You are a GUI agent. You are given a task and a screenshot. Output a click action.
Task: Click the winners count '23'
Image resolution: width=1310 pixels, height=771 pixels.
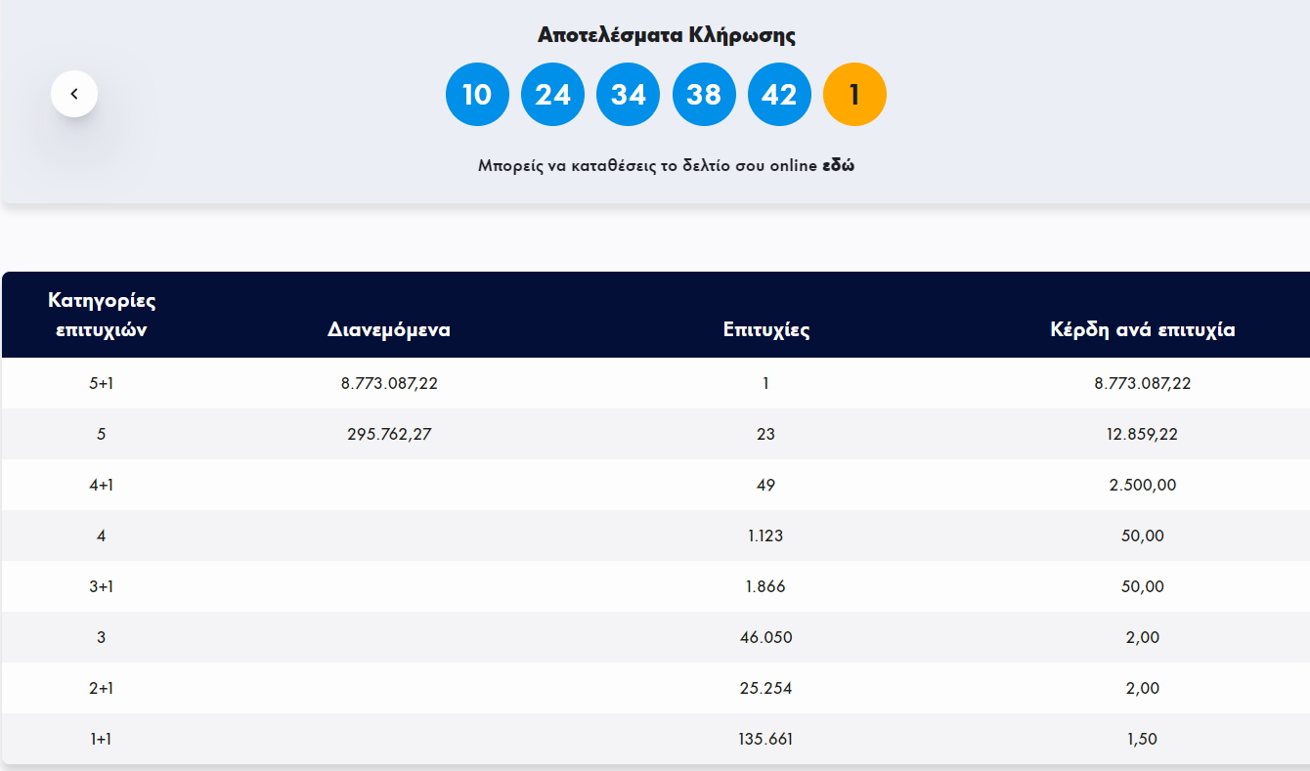(x=766, y=435)
